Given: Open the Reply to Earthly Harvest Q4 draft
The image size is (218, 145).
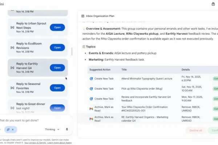Looking at the screenshot, I should (57, 68).
